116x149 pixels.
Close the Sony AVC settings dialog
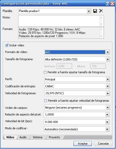pyautogui.click(x=112, y=4)
